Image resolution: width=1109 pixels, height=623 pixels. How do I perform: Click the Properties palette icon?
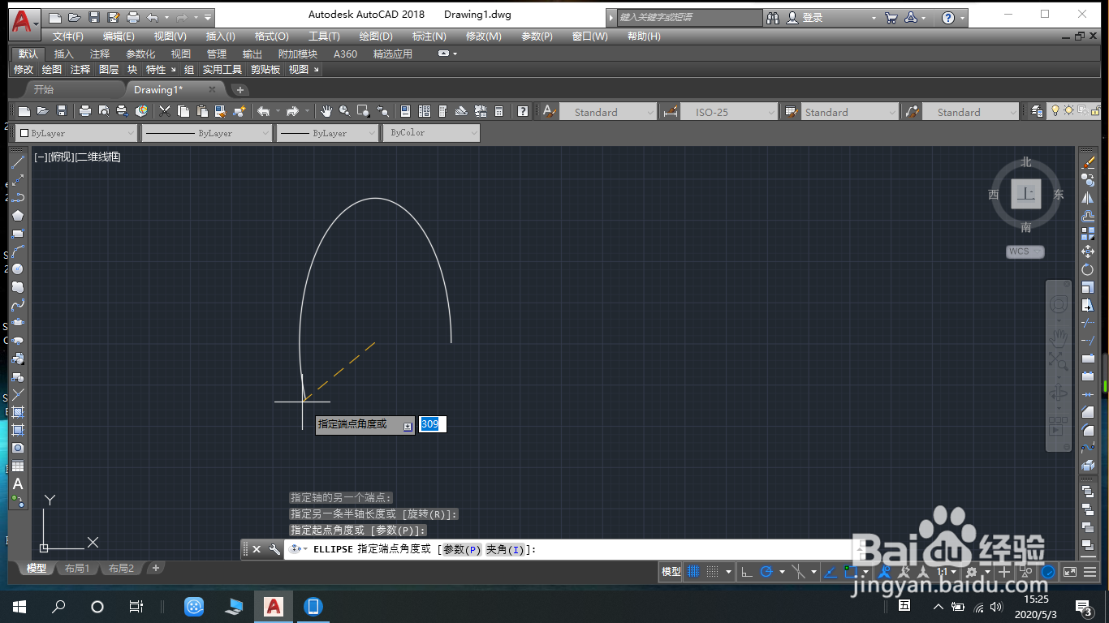405,111
